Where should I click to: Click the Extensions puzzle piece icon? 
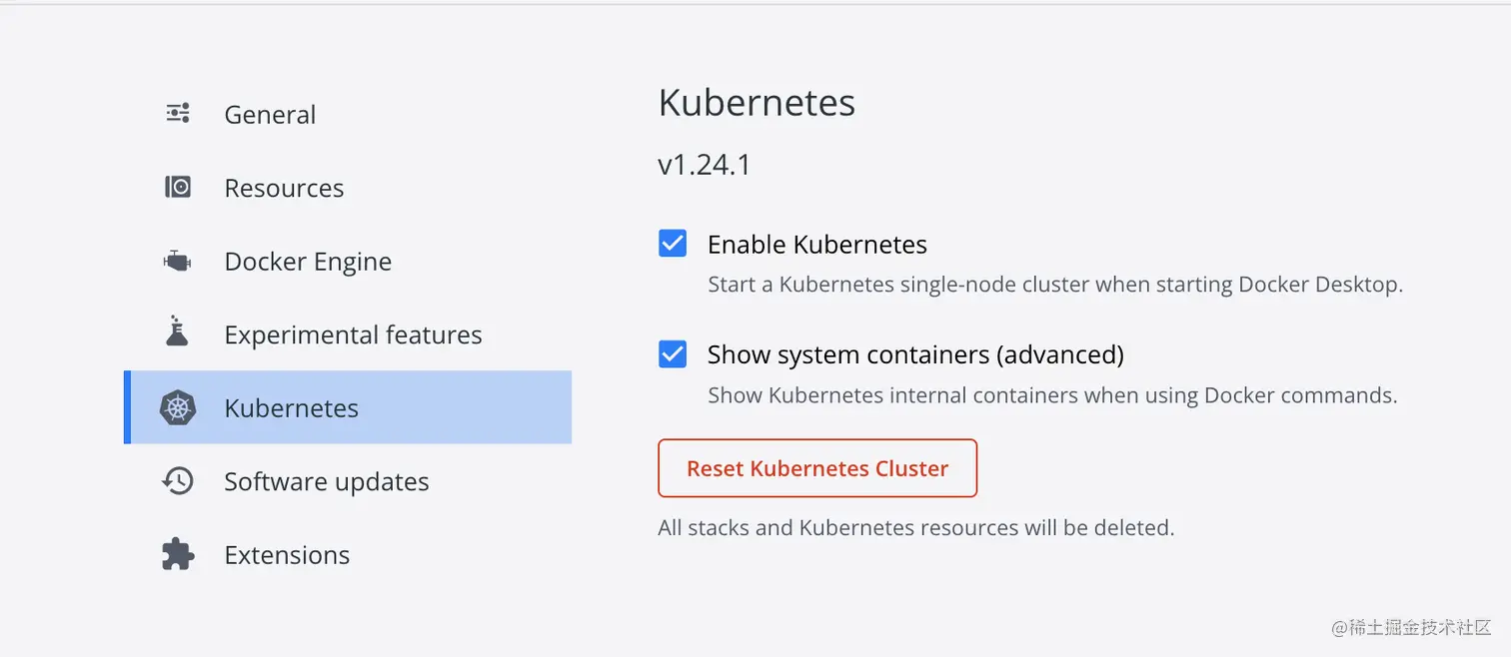point(178,554)
